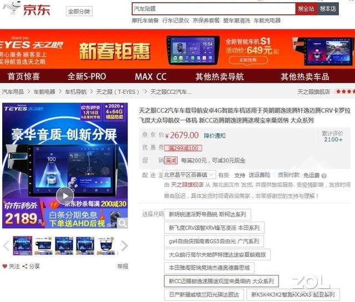Select the gs4自由侠指南者GS5自由光 广汽系列 option
This screenshot has width=355, height=302.
click(214, 241)
